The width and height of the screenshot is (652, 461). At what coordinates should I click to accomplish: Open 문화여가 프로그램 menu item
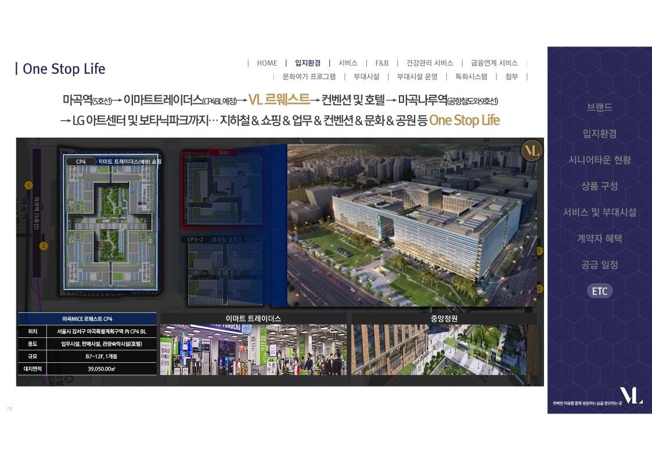pyautogui.click(x=309, y=77)
